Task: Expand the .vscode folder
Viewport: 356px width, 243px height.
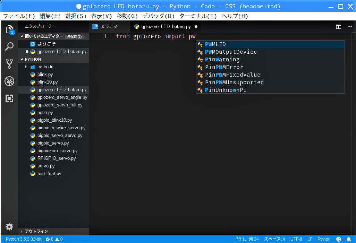Action: pyautogui.click(x=53, y=67)
